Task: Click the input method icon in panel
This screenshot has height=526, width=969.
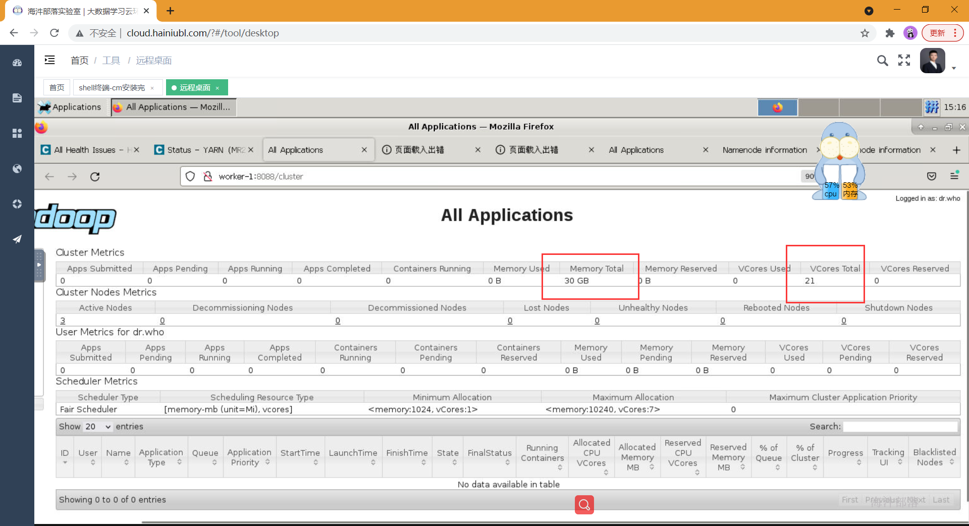Action: (932, 107)
